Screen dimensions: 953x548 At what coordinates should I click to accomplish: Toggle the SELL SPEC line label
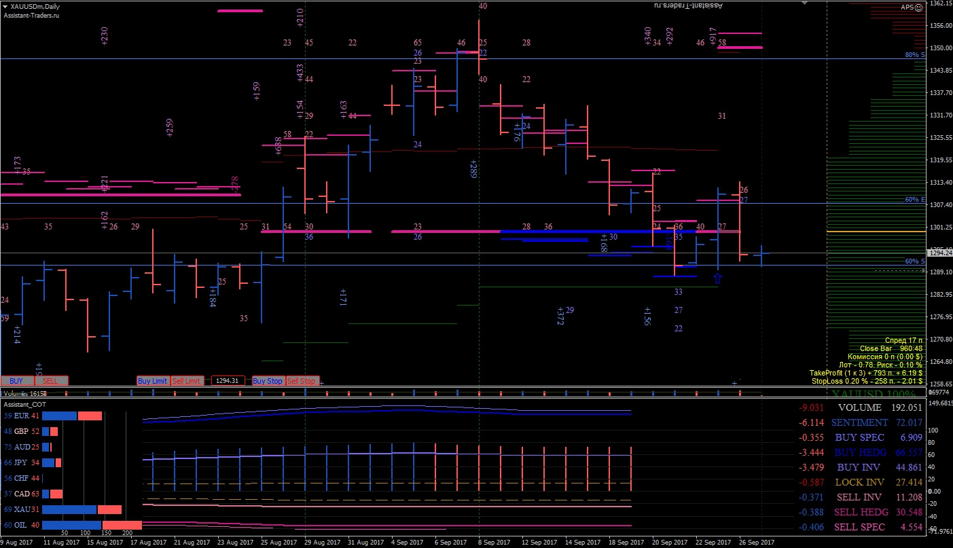pyautogui.click(x=860, y=527)
